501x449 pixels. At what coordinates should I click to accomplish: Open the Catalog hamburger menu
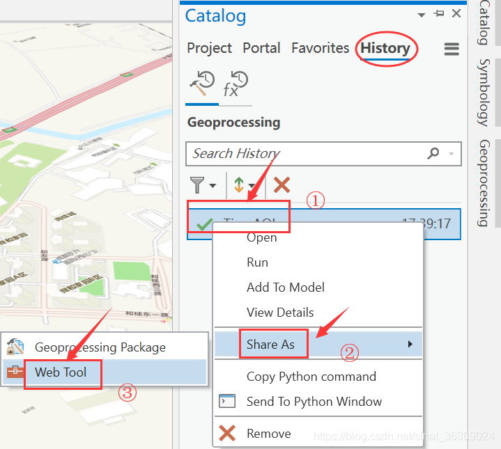[x=452, y=49]
